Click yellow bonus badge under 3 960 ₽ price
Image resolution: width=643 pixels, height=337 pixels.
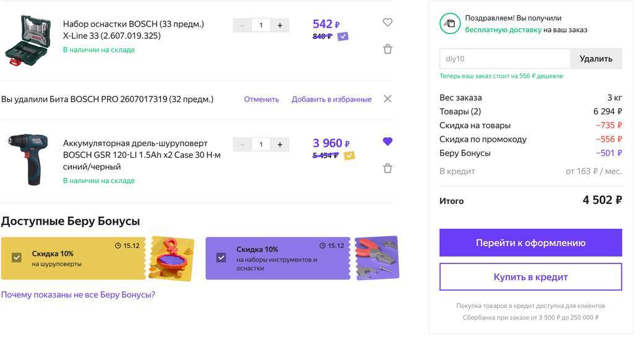coord(349,156)
